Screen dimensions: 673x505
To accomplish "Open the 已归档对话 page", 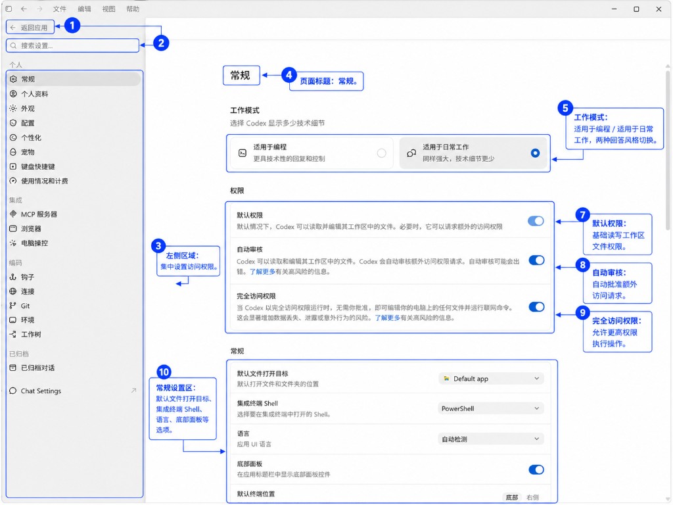I will pos(74,368).
